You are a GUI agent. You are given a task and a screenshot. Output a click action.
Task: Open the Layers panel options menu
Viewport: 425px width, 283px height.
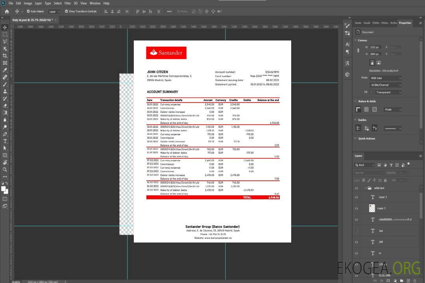pos(420,156)
